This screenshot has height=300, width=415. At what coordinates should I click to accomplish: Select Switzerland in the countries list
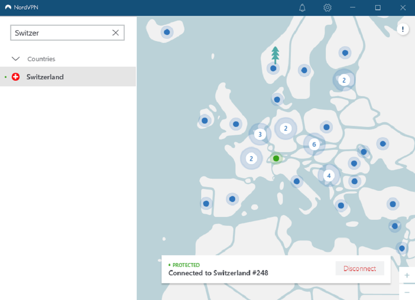click(x=68, y=77)
